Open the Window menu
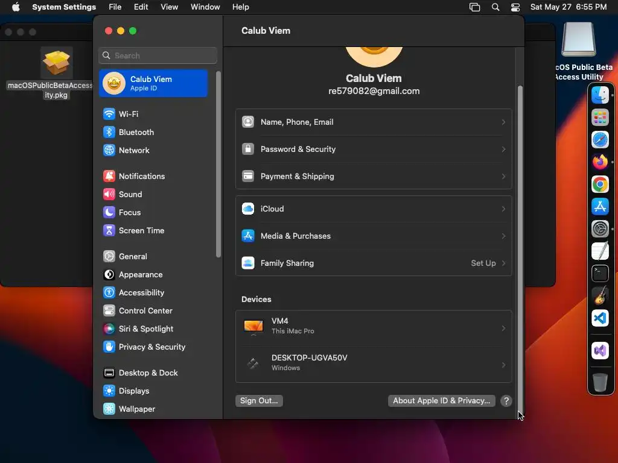The height and width of the screenshot is (463, 618). coord(205,7)
